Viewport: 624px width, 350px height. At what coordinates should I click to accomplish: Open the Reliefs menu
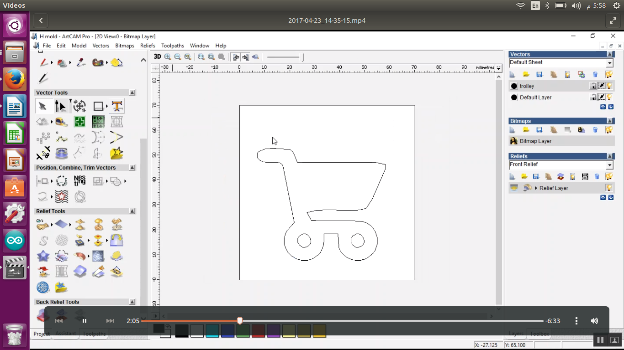click(x=148, y=46)
